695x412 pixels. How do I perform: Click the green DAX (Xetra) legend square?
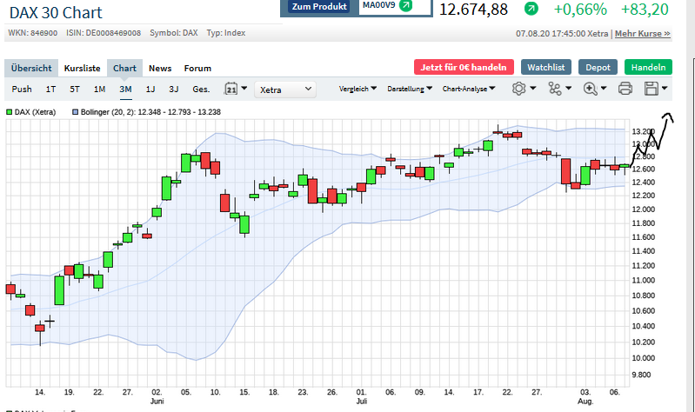coord(9,112)
